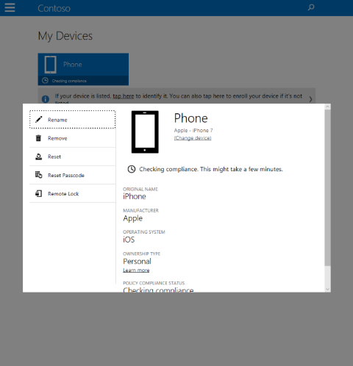The height and width of the screenshot is (366, 353).
Task: Click the 'Apple - iPhone 7' model text
Action: [x=193, y=130]
